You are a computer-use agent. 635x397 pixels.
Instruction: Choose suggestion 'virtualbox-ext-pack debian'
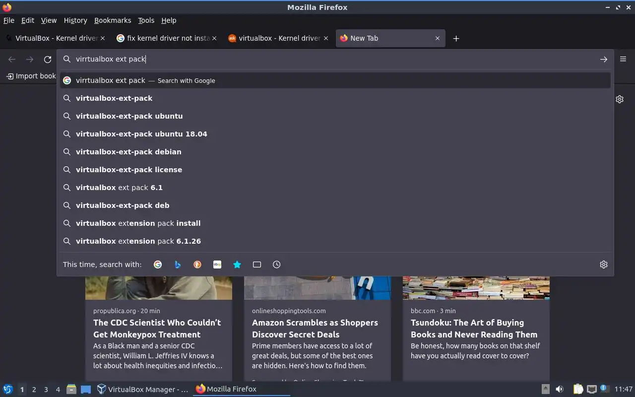click(x=335, y=152)
